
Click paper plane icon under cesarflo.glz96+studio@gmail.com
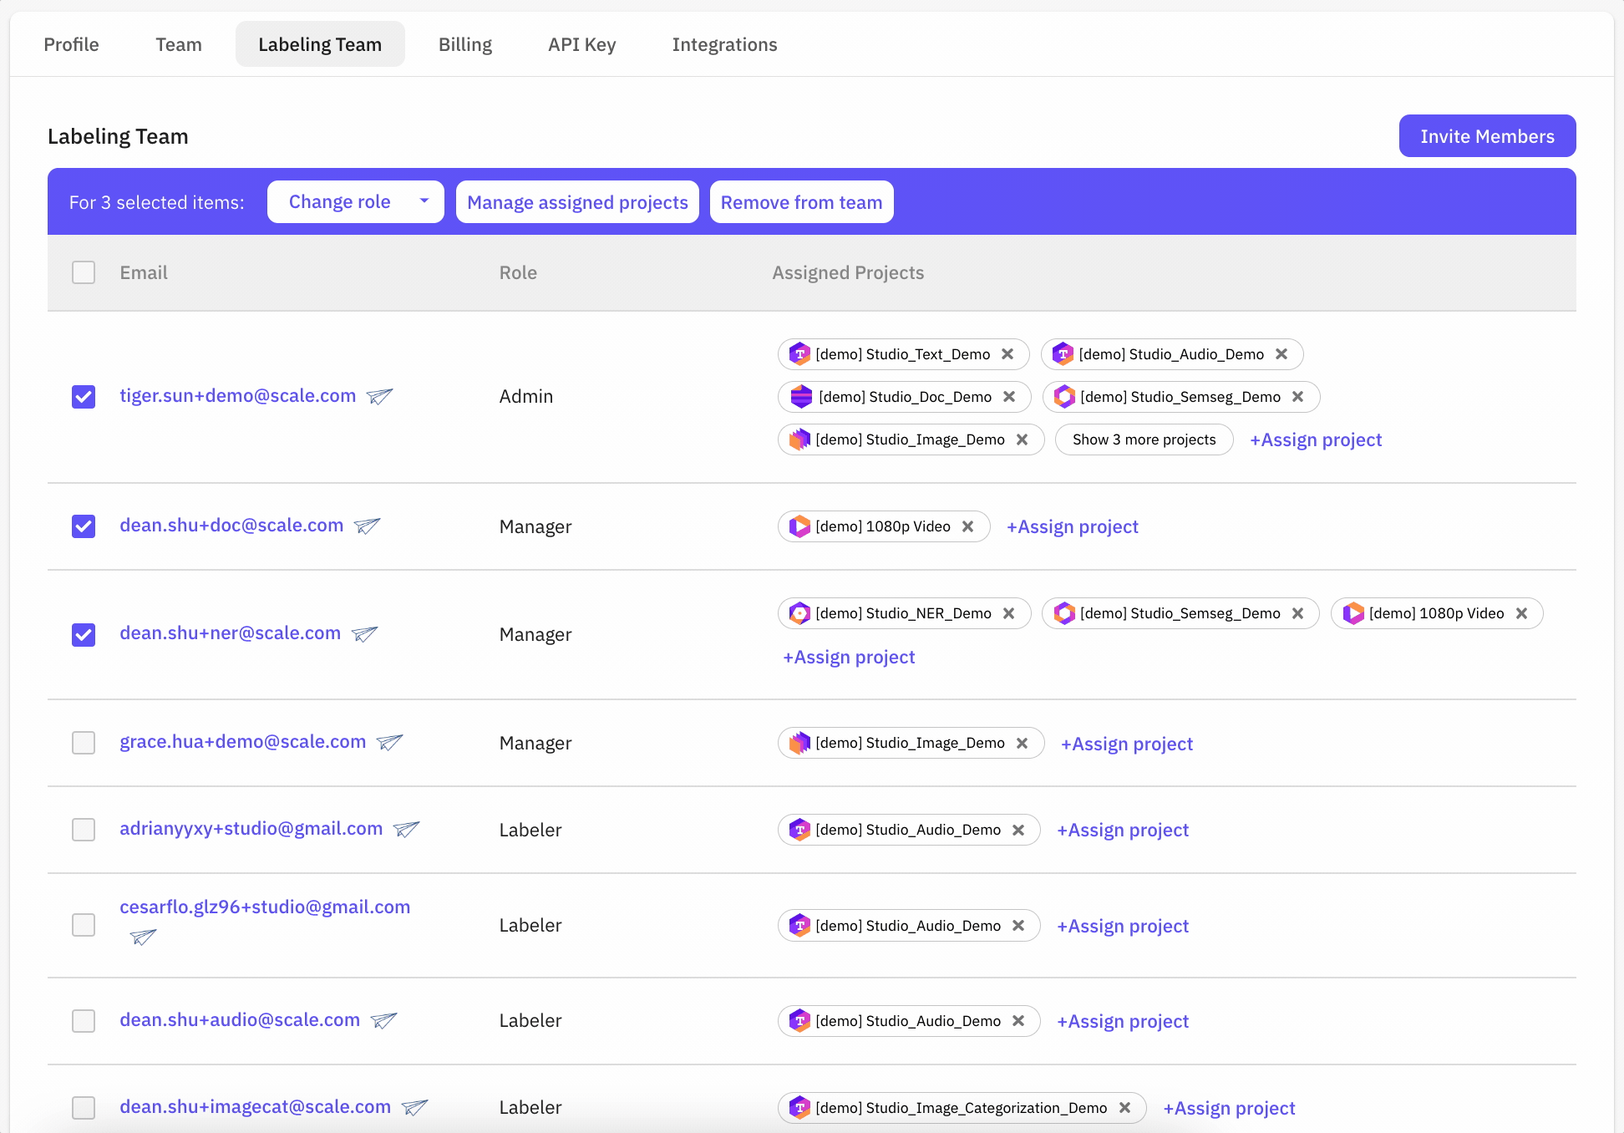point(144,937)
